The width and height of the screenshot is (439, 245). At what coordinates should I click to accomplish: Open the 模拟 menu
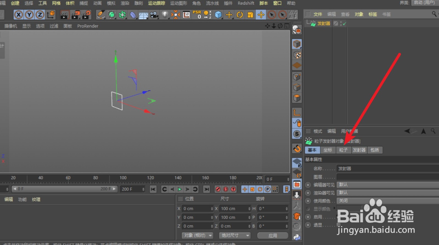(x=111, y=3)
